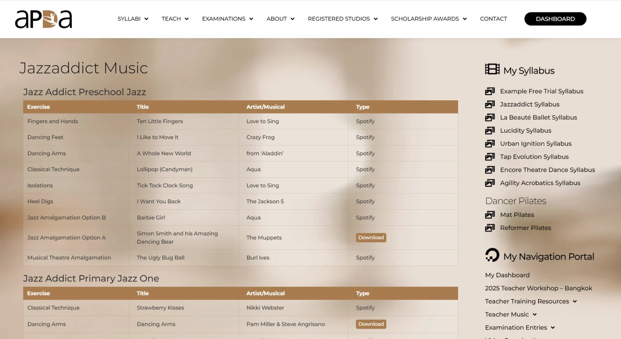The image size is (621, 339).
Task: Click icon beside Agility Acrobatics Syllabus
Action: [490, 183]
